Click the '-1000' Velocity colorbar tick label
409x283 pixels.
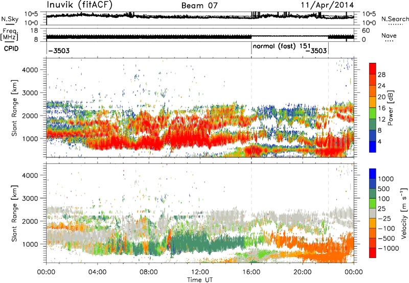(389, 248)
